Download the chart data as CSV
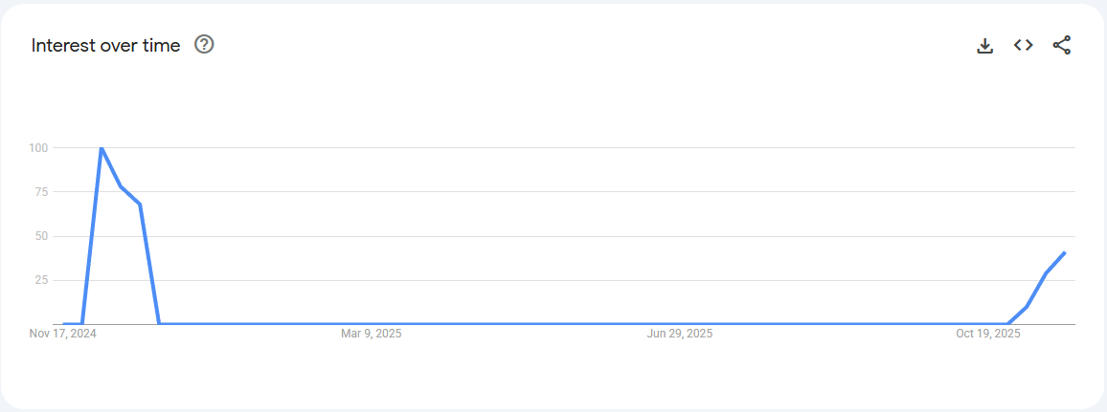 [984, 45]
